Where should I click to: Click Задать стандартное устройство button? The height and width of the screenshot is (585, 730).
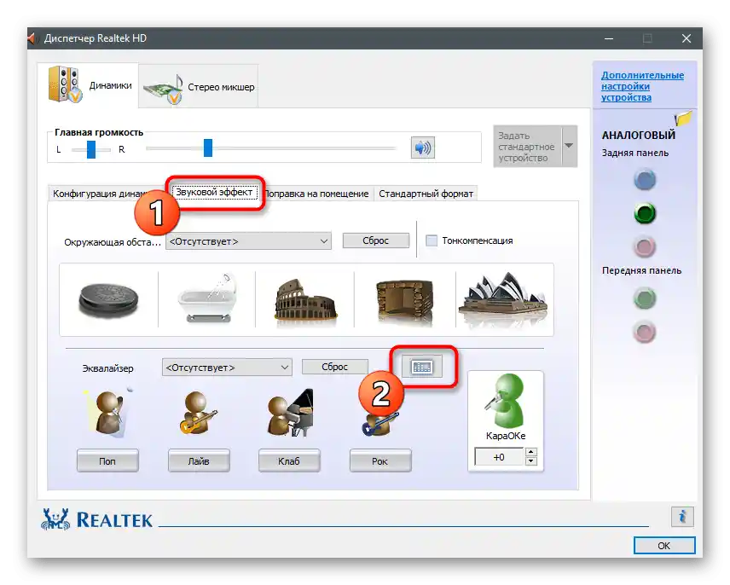pyautogui.click(x=528, y=146)
